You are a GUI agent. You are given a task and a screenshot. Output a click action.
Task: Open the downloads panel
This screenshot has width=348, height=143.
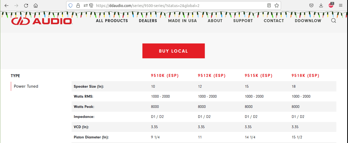(321, 5)
